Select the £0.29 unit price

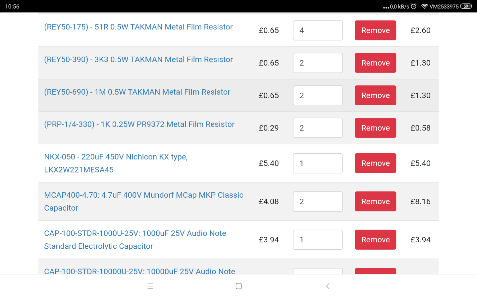point(269,128)
